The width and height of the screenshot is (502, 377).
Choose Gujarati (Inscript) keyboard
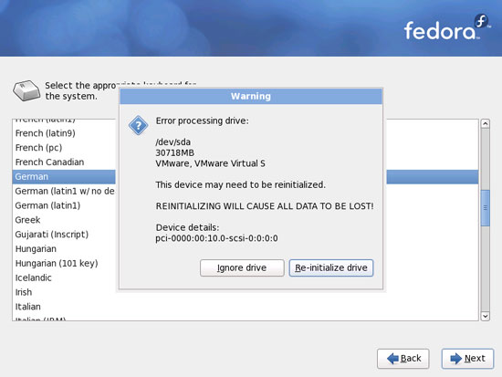pos(51,235)
